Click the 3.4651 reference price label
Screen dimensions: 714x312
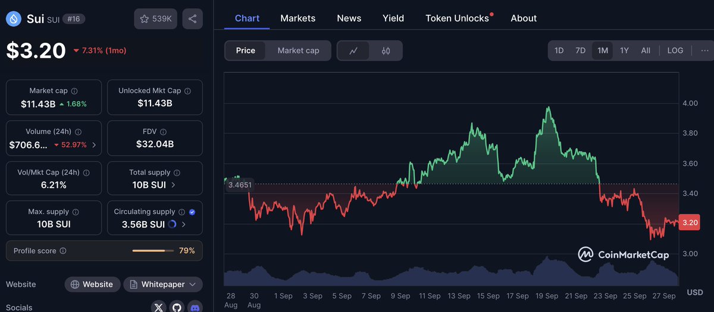(240, 185)
